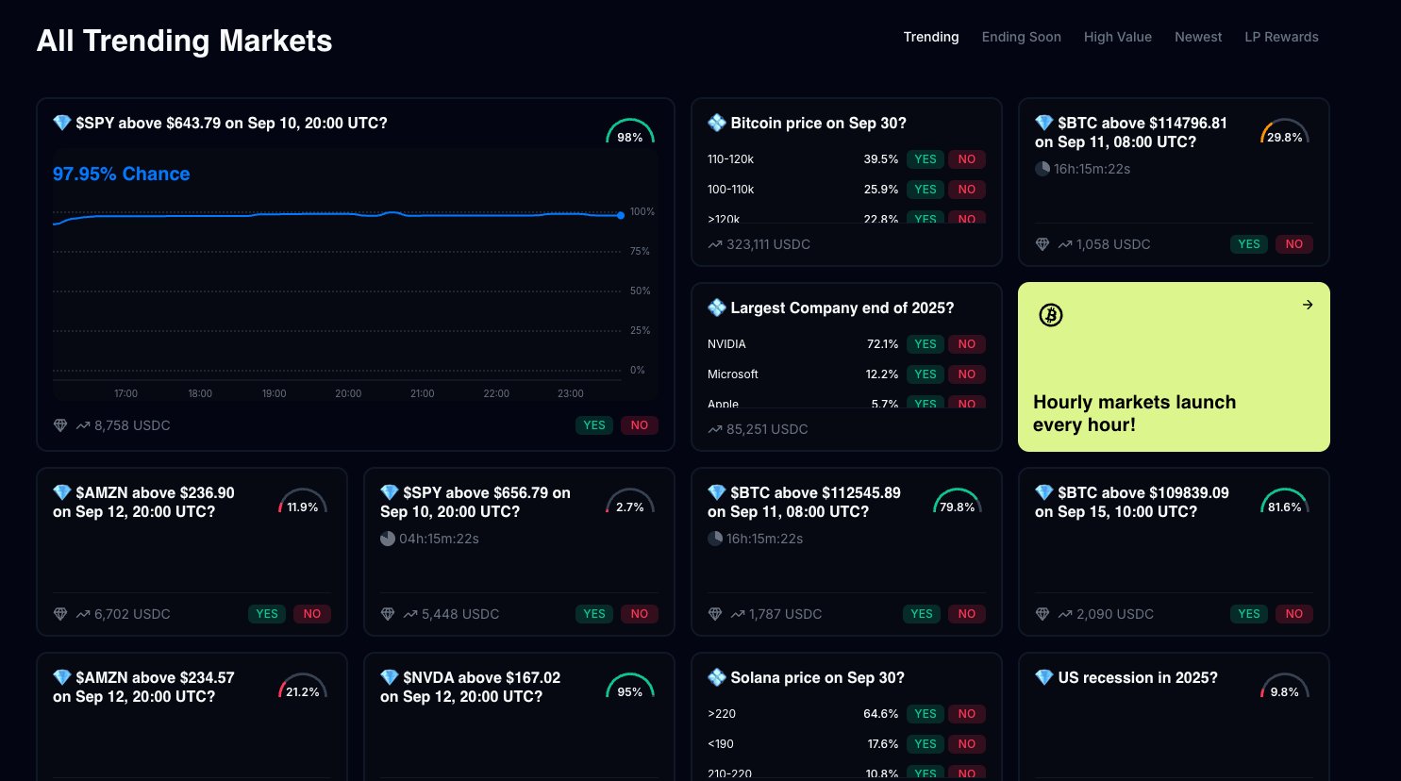The width and height of the screenshot is (1401, 781).
Task: Click the 9.8% gauge on US recession card
Action: pyautogui.click(x=1284, y=688)
